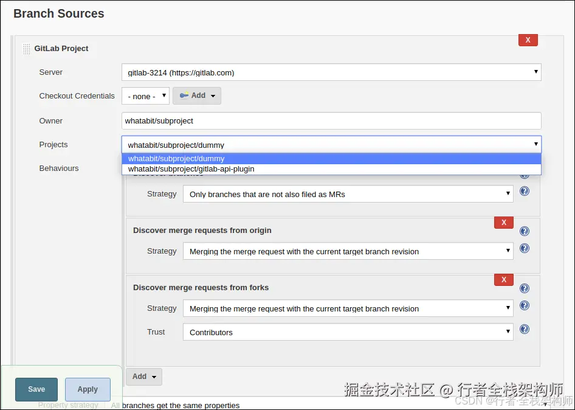Focus the Owner input field

[331, 121]
